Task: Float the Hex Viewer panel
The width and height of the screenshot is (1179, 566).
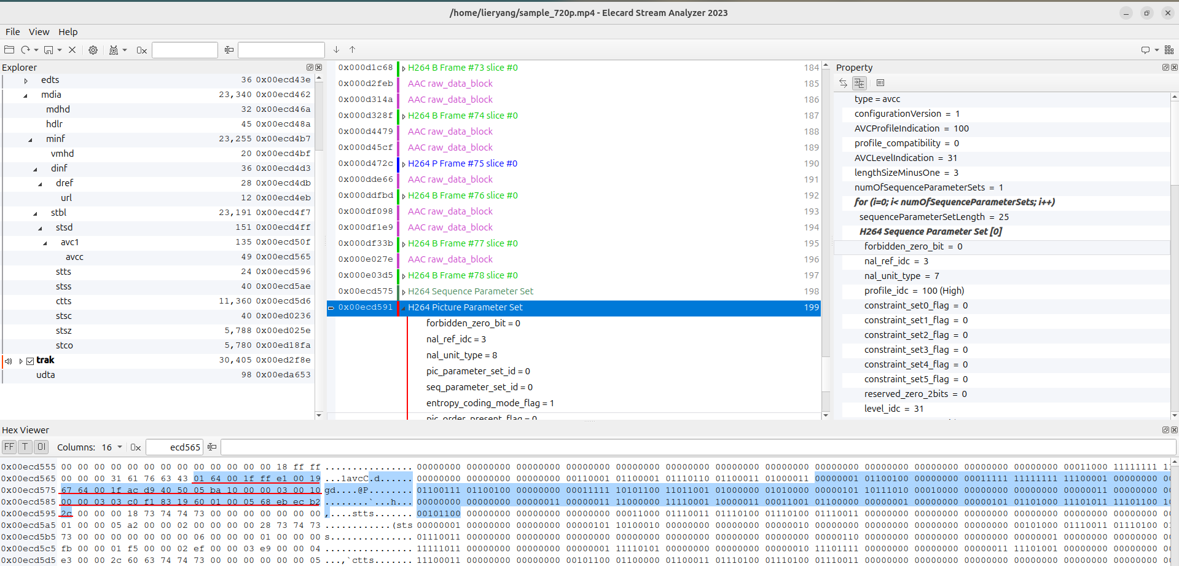Action: (x=1165, y=430)
